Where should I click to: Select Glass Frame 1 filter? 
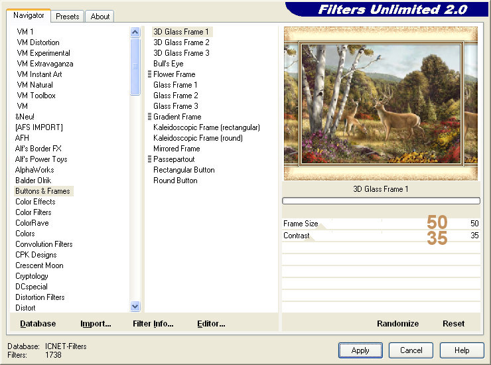tap(175, 85)
